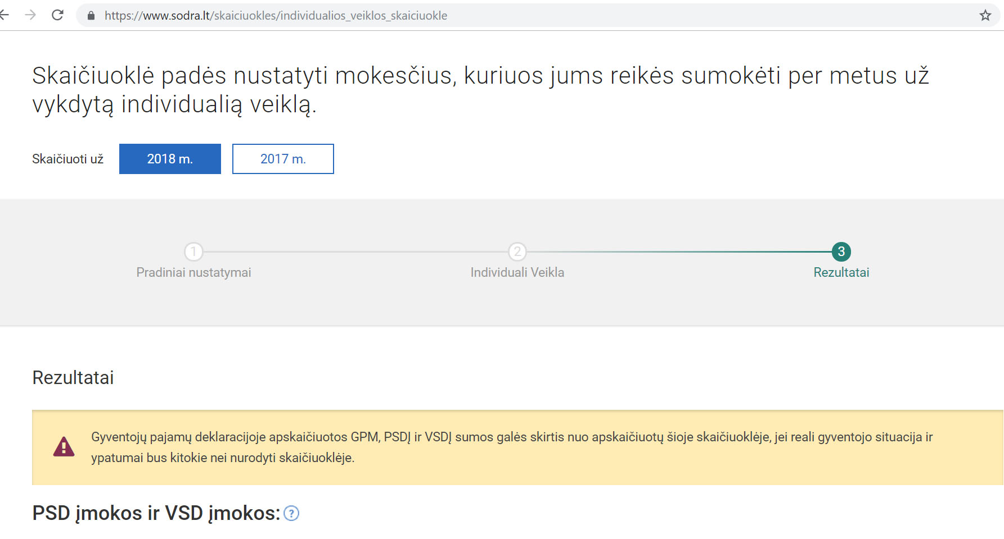Viewport: 1004px width, 539px height.
Task: Click the warning triangle icon in yellow banner
Action: click(64, 447)
